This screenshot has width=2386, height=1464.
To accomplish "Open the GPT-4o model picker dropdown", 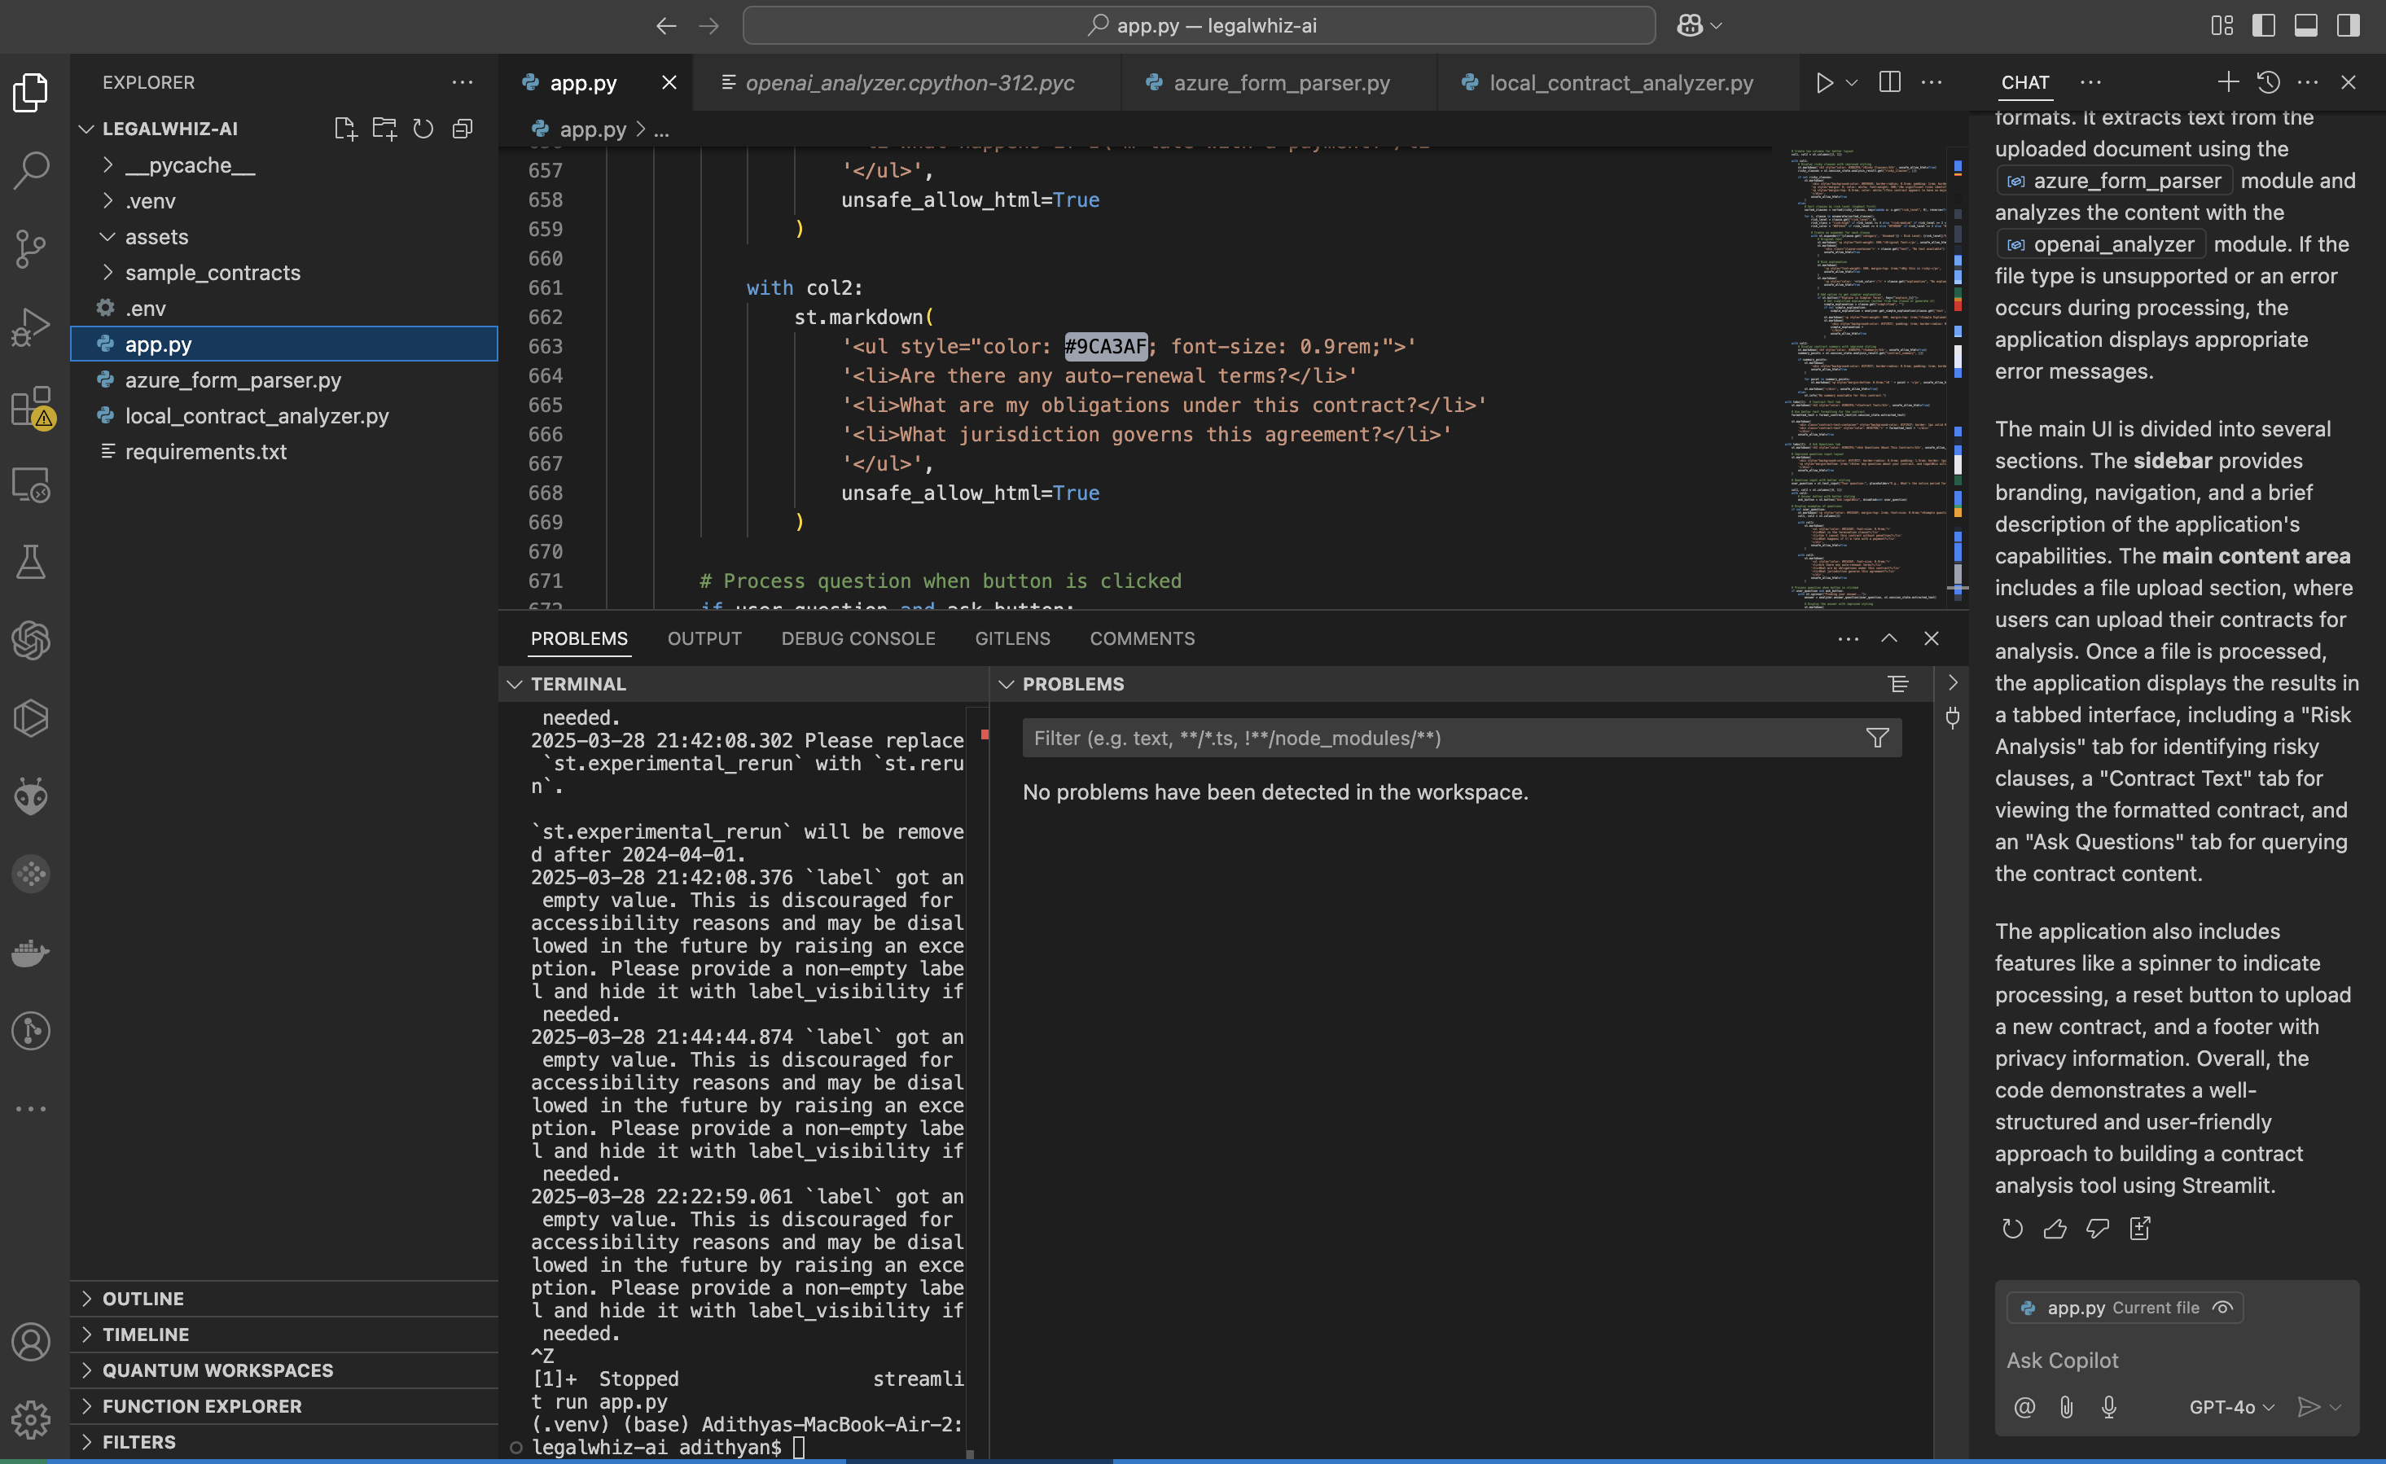I will coord(2229,1408).
